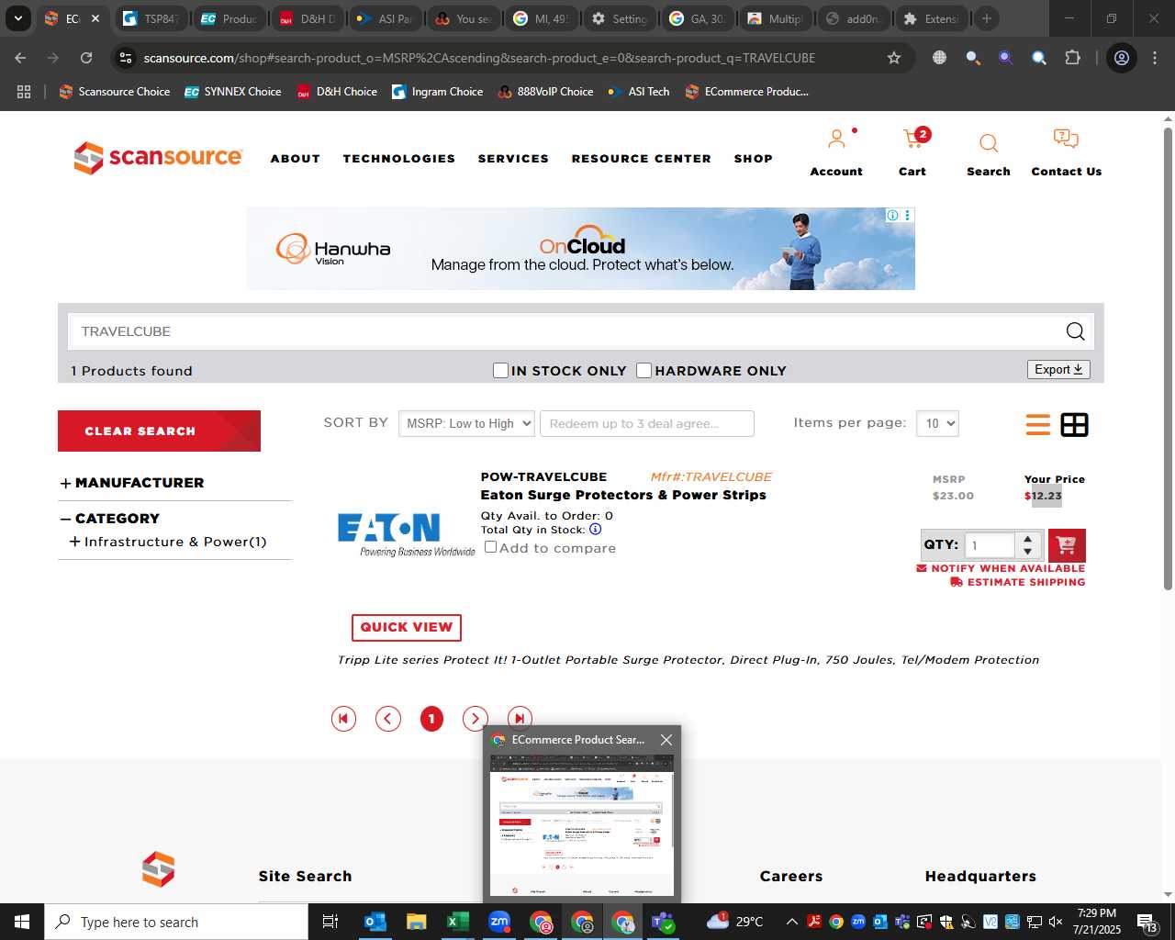Expand the MANUFACTURER filter
1175x940 pixels.
65,484
